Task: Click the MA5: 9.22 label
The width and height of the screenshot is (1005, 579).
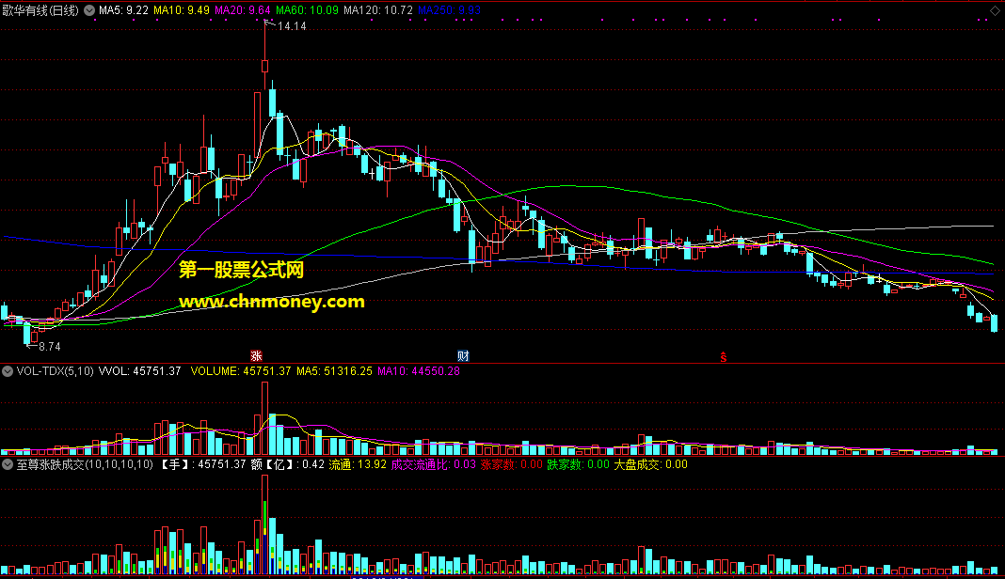Action: click(123, 10)
